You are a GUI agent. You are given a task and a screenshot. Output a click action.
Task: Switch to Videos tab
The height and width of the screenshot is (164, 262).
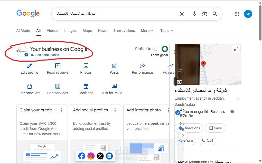52,31
